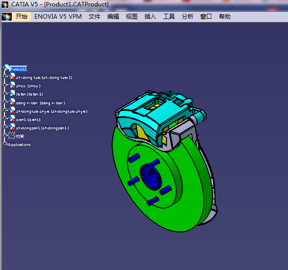Open the 帮助 (Help) menu
This screenshot has width=288, height=270.
coord(224,17)
